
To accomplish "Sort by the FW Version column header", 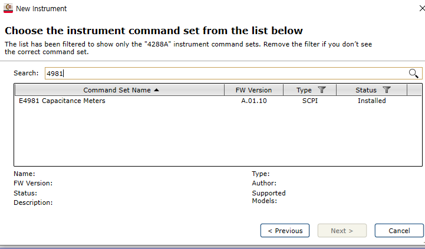I will click(x=253, y=90).
